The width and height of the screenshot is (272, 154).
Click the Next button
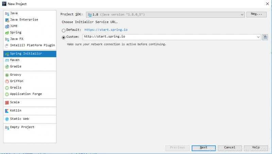204,148
